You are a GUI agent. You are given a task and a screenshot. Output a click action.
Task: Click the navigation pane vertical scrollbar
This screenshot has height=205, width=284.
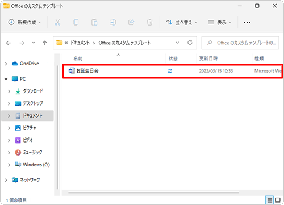[57, 127]
